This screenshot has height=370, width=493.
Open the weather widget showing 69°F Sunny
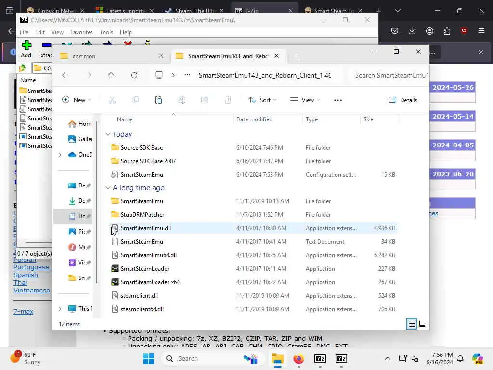[26, 358]
